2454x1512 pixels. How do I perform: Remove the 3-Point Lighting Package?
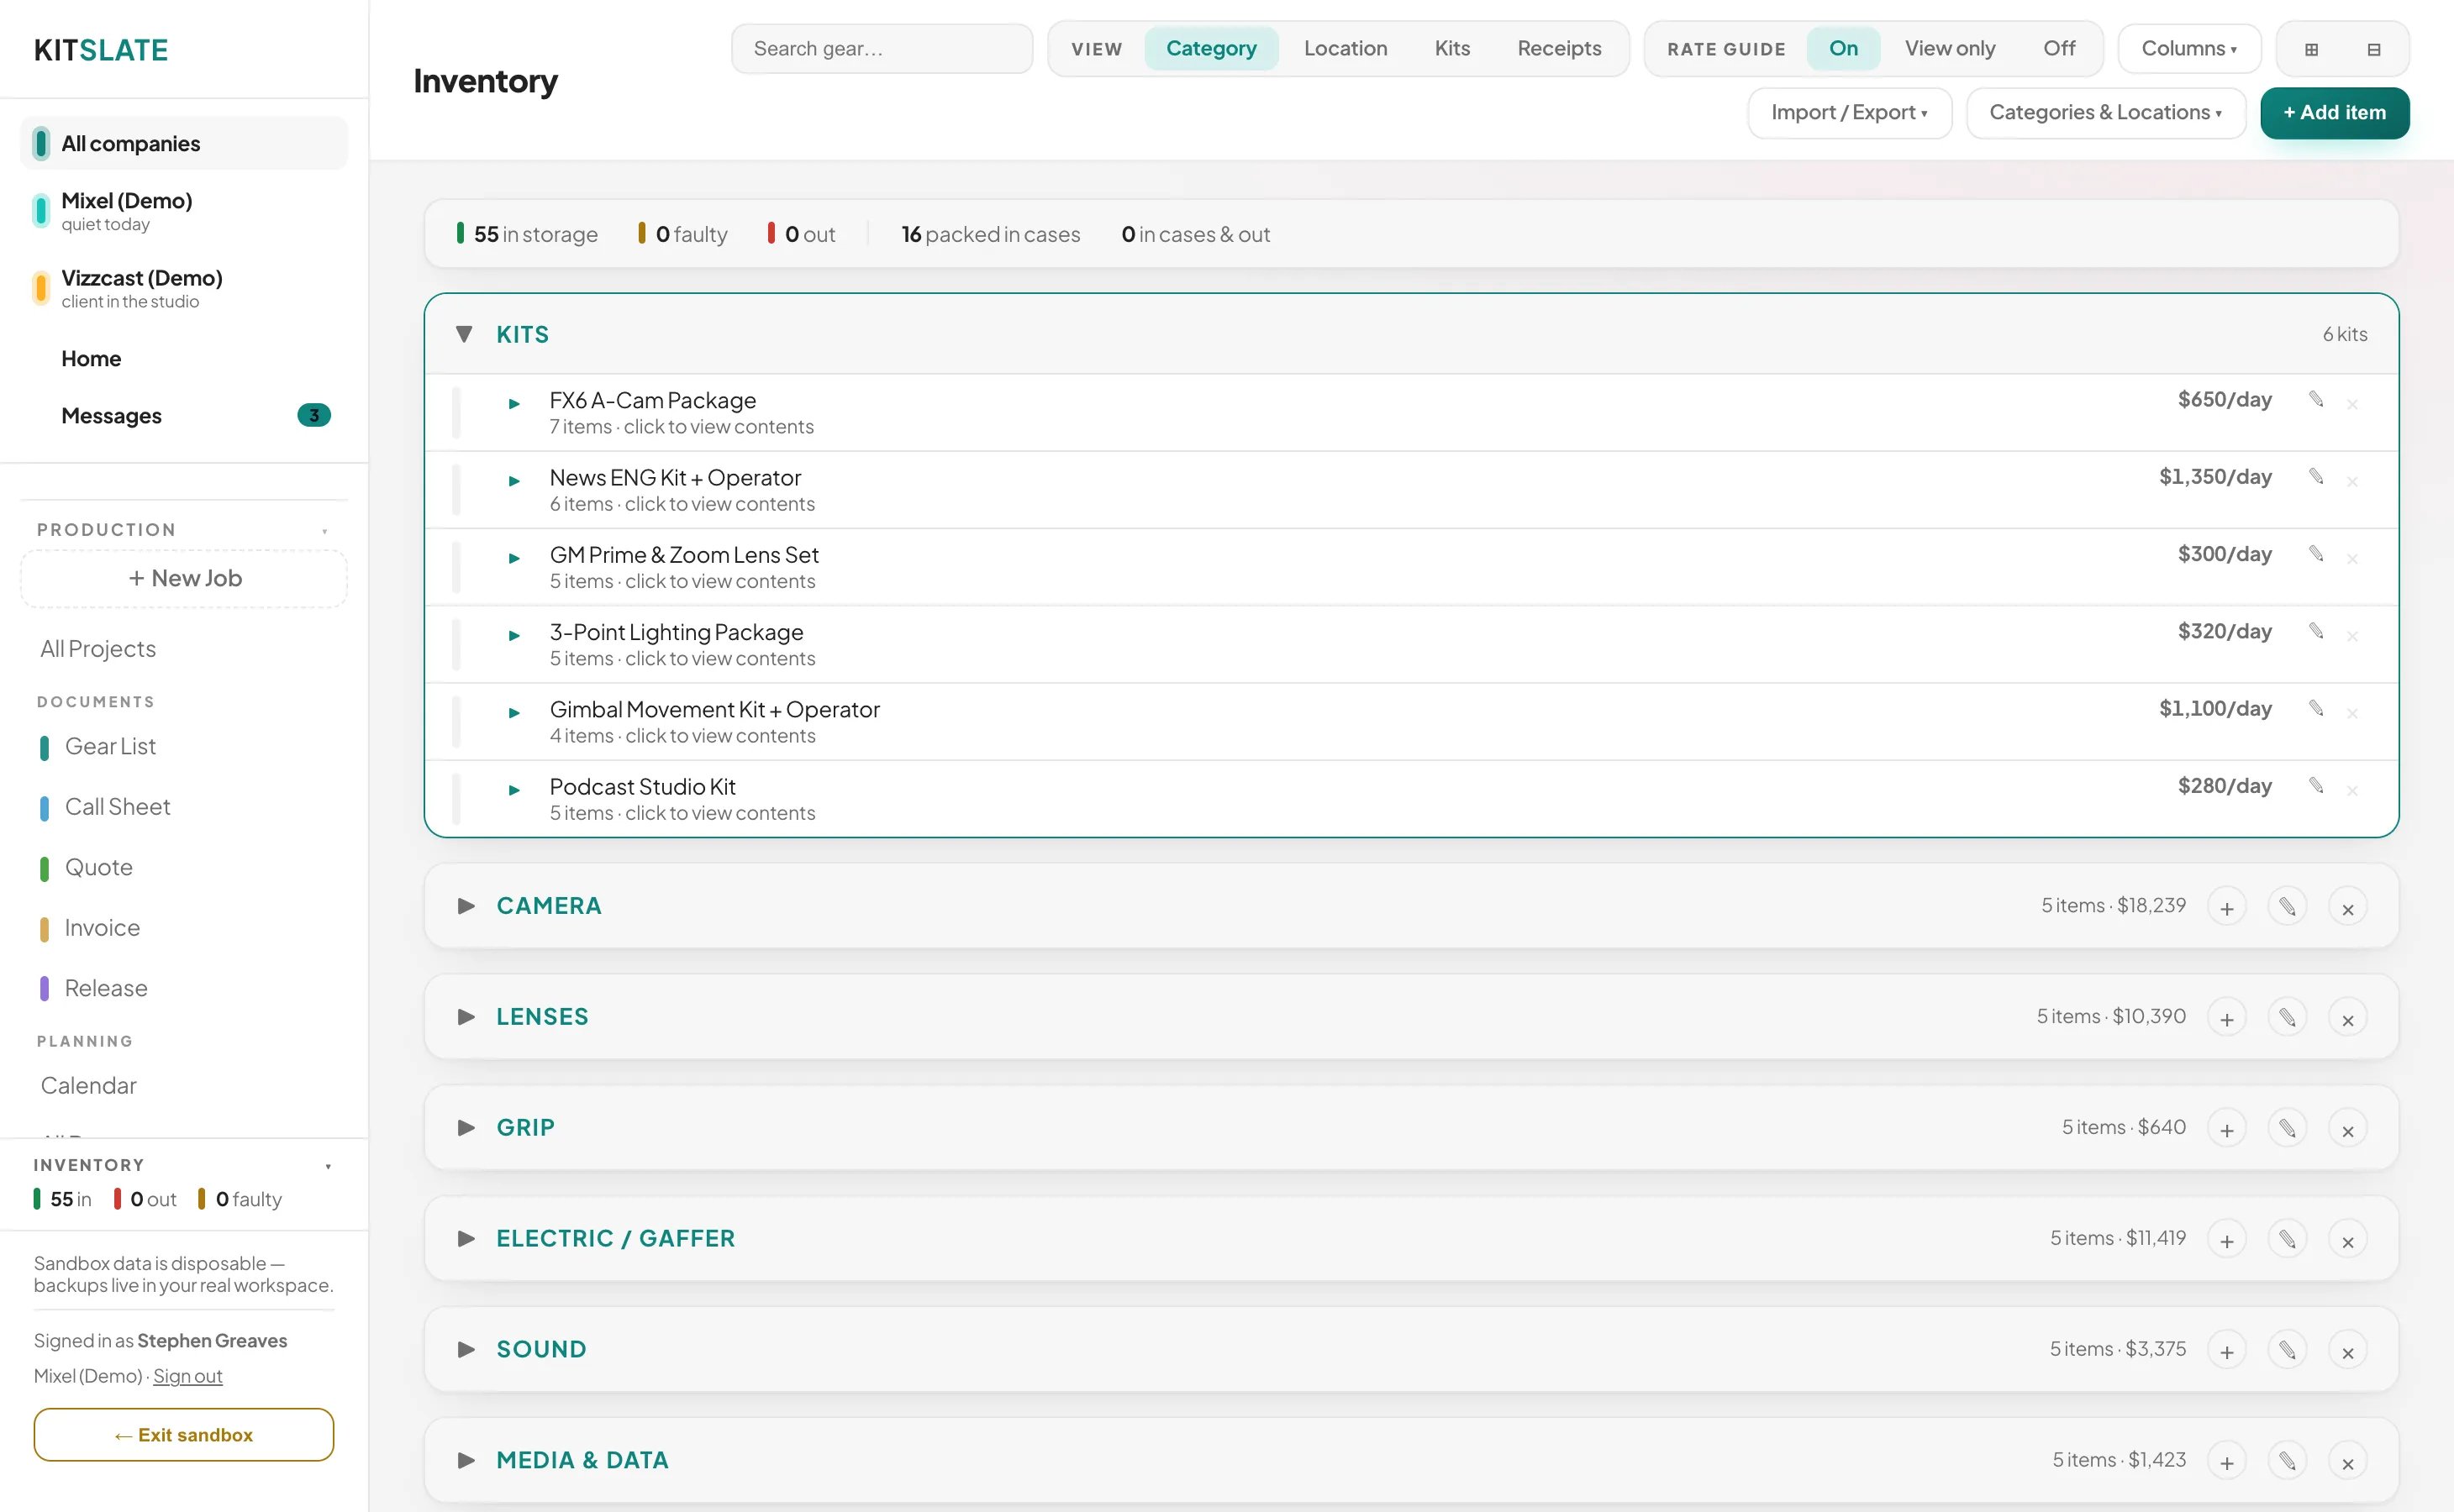(x=2352, y=635)
